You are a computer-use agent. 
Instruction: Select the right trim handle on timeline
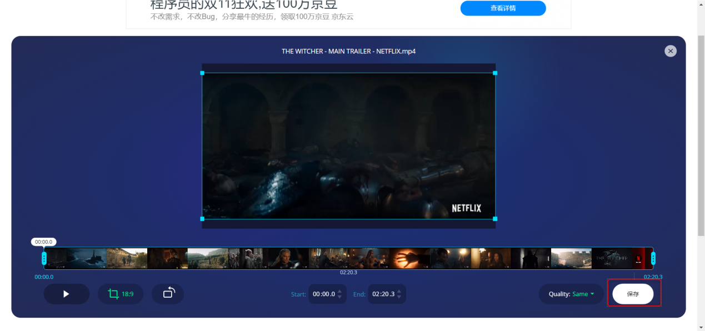click(653, 258)
